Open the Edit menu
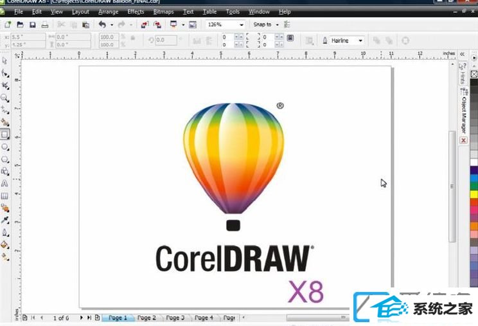This screenshot has height=326, width=478. pos(37,12)
